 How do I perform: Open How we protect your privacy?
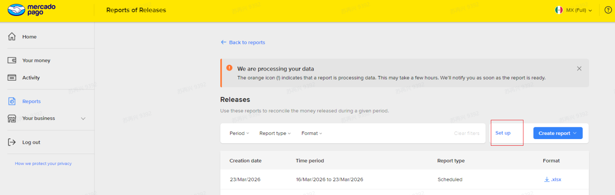point(43,164)
